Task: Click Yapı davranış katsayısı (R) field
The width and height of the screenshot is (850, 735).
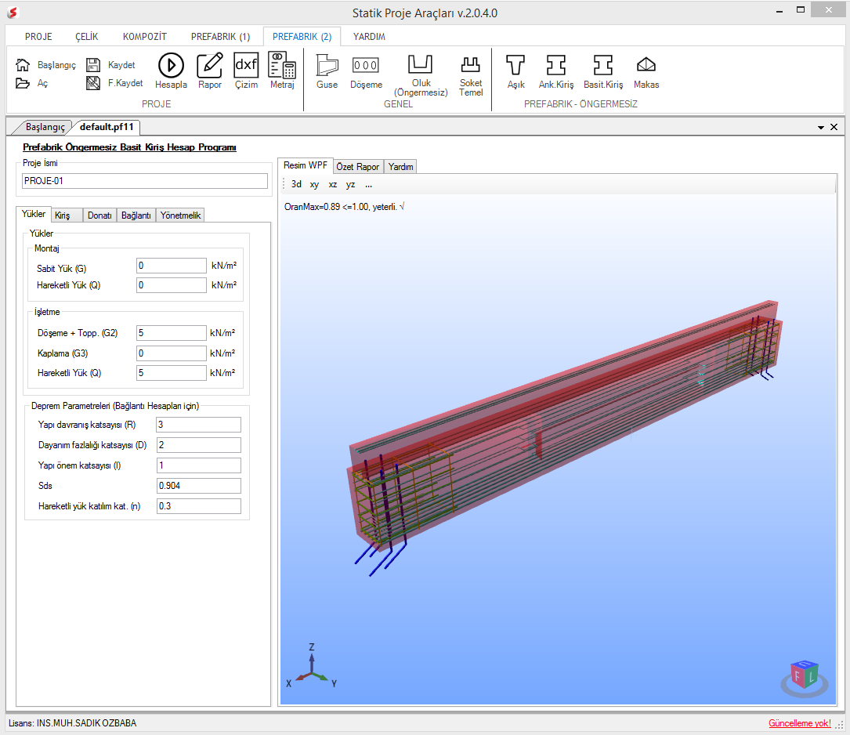Action: point(198,425)
